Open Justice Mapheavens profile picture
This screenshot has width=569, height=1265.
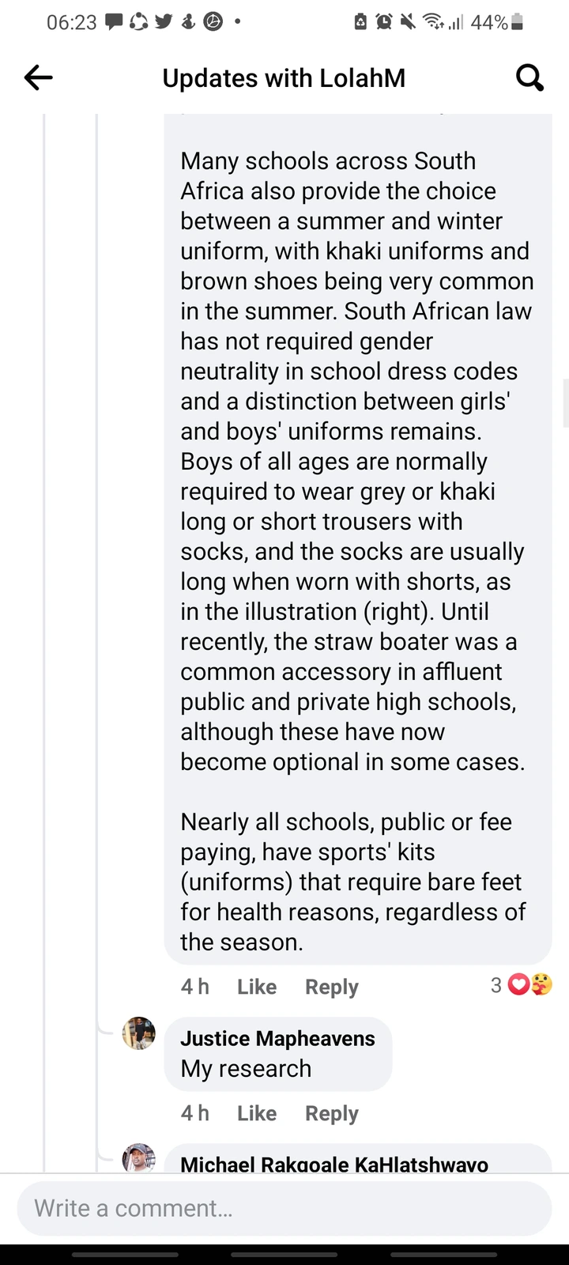pyautogui.click(x=139, y=1033)
